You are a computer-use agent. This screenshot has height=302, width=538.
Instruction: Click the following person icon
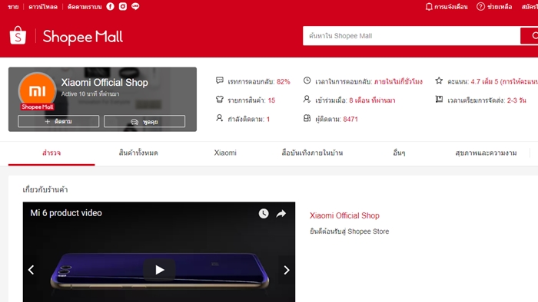click(x=220, y=118)
